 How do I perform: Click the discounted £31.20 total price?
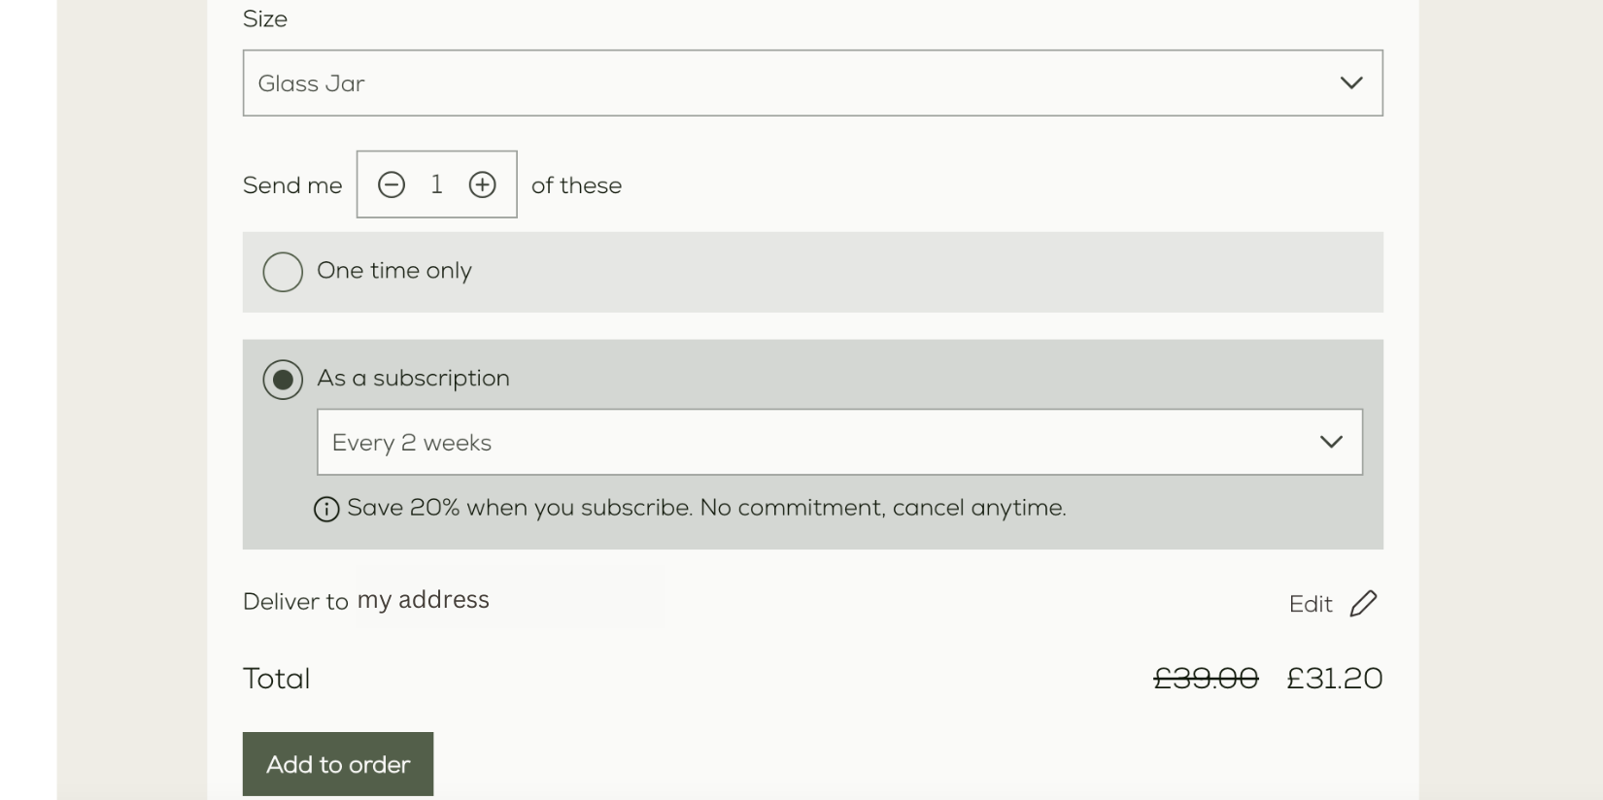[1335, 679]
